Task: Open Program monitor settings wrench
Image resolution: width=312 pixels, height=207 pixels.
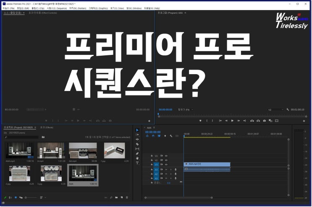Action: pyautogui.click(x=288, y=109)
